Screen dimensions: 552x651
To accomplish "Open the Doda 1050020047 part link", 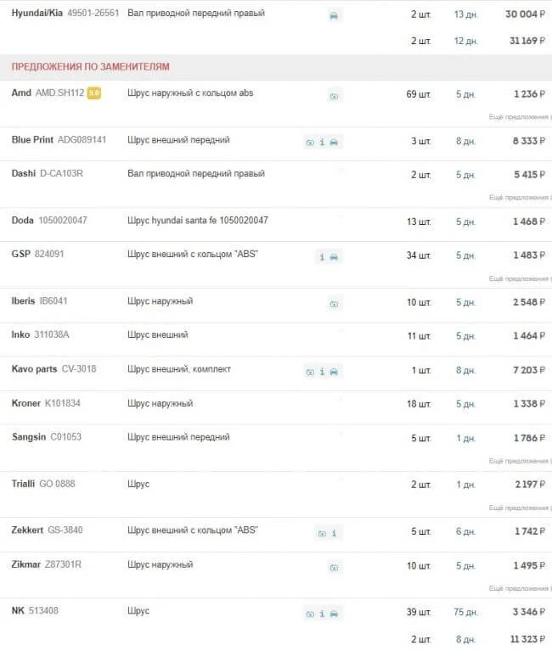I will coord(63,221).
